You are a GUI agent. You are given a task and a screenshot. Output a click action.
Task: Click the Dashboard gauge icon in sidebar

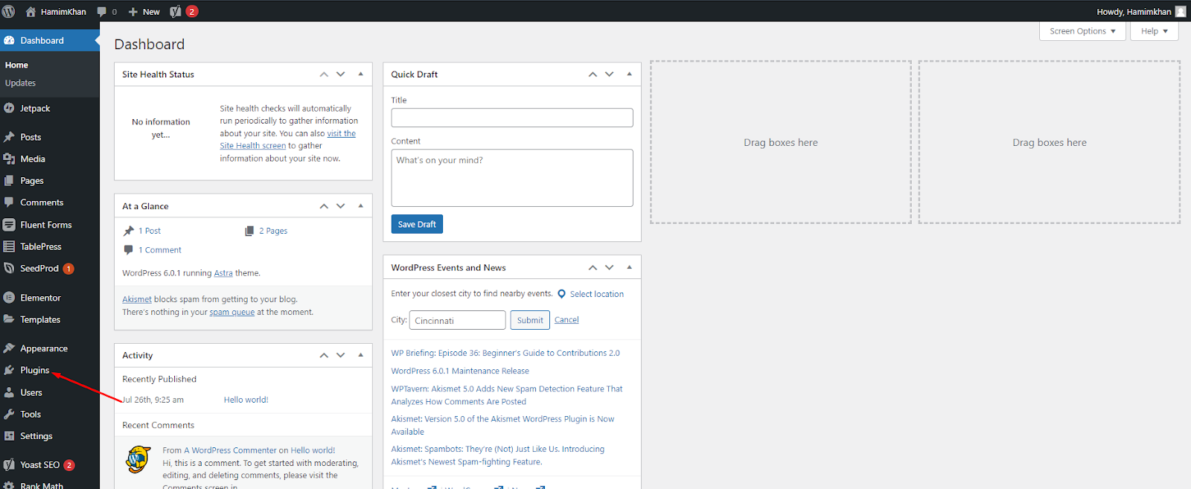9,40
